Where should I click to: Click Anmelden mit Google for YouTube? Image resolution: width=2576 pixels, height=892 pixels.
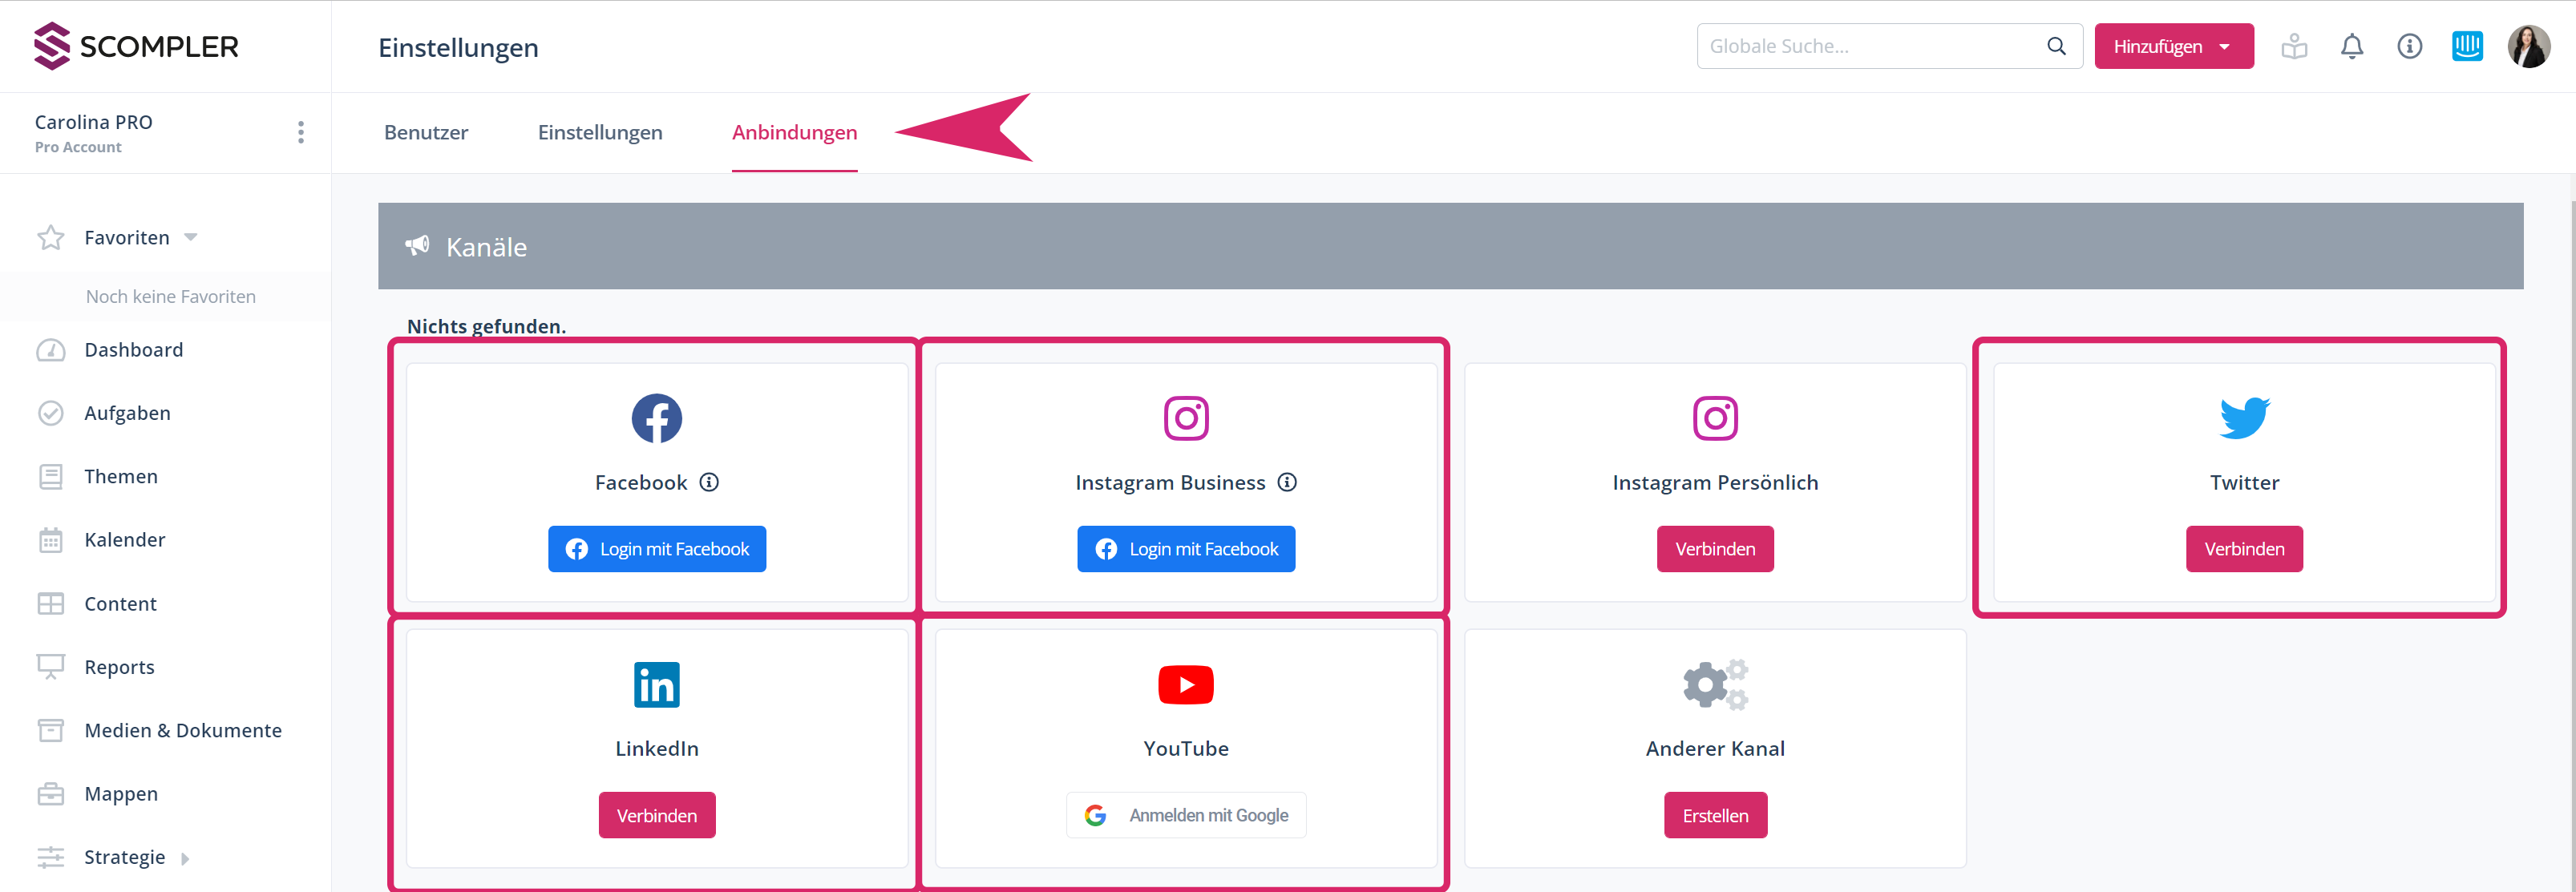pos(1185,815)
